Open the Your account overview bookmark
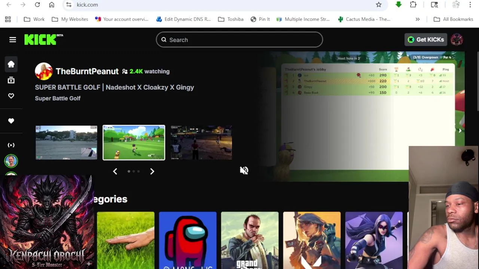The height and width of the screenshot is (269, 479). [122, 19]
